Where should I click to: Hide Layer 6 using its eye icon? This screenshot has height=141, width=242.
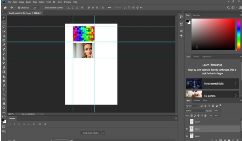tap(187, 136)
